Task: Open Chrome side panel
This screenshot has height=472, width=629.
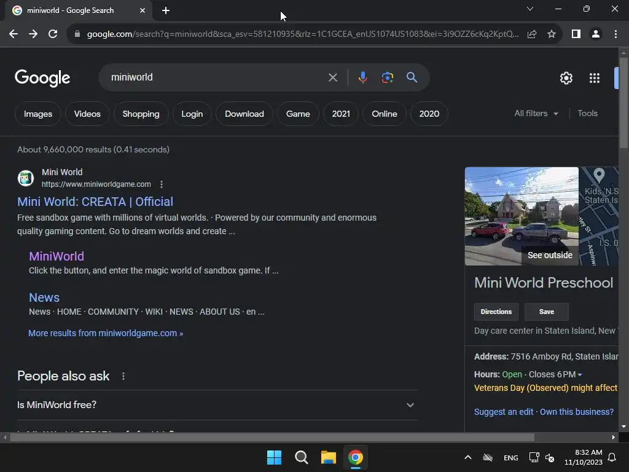Action: point(576,34)
